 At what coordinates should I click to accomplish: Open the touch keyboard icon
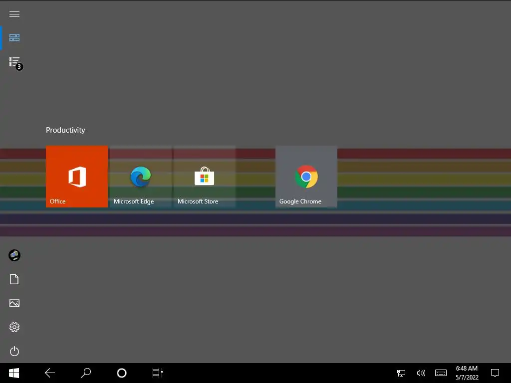[441, 373]
